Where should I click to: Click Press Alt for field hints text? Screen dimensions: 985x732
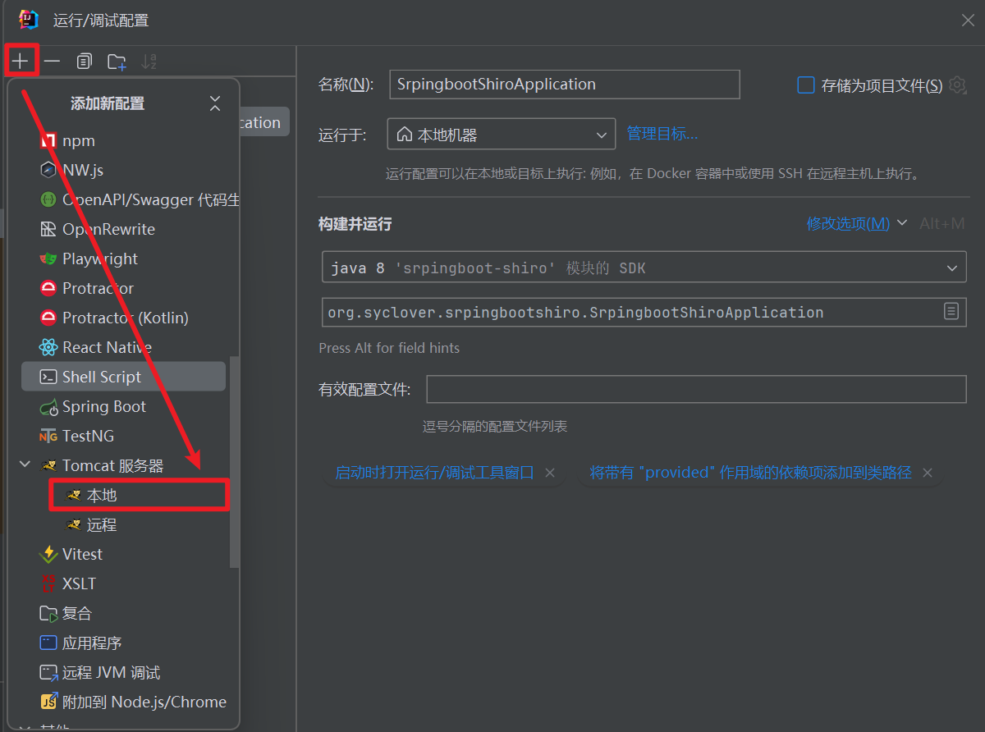point(389,348)
